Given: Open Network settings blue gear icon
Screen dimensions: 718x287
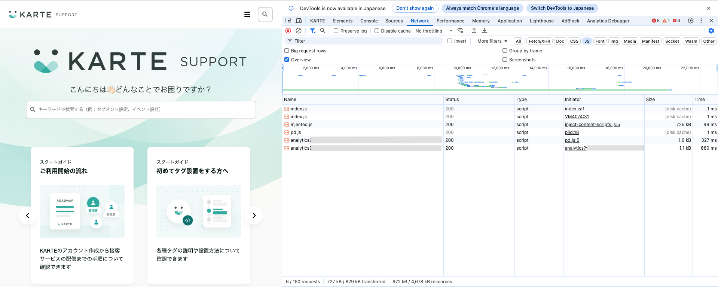Looking at the screenshot, I should click(x=711, y=31).
